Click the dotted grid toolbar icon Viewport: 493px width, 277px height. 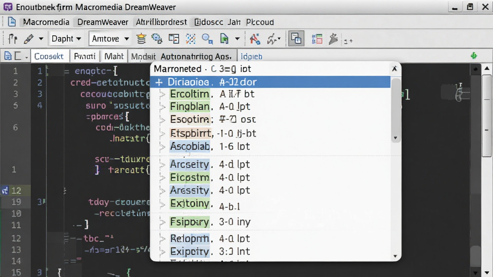pyautogui.click(x=191, y=39)
